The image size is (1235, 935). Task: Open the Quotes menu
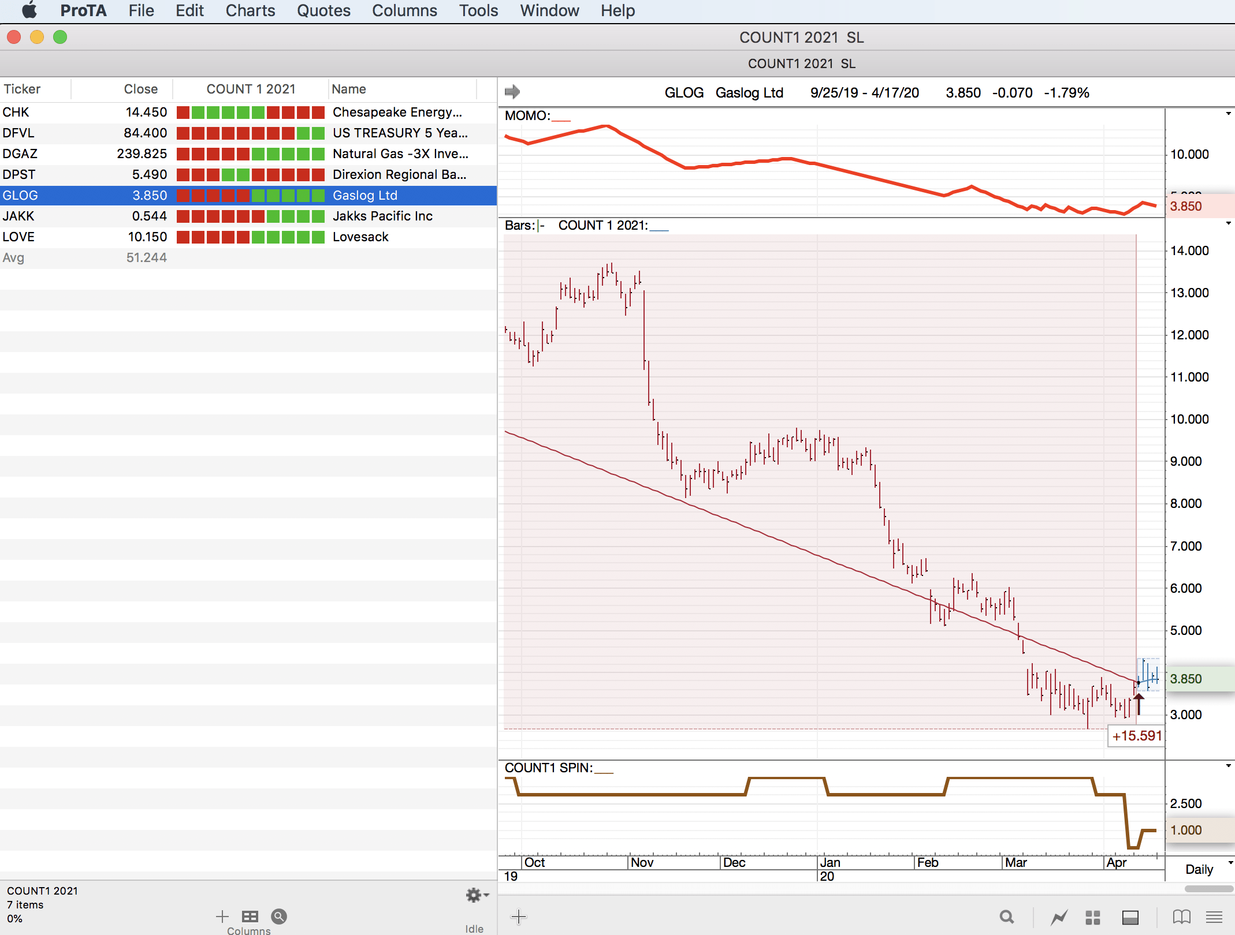click(x=323, y=10)
